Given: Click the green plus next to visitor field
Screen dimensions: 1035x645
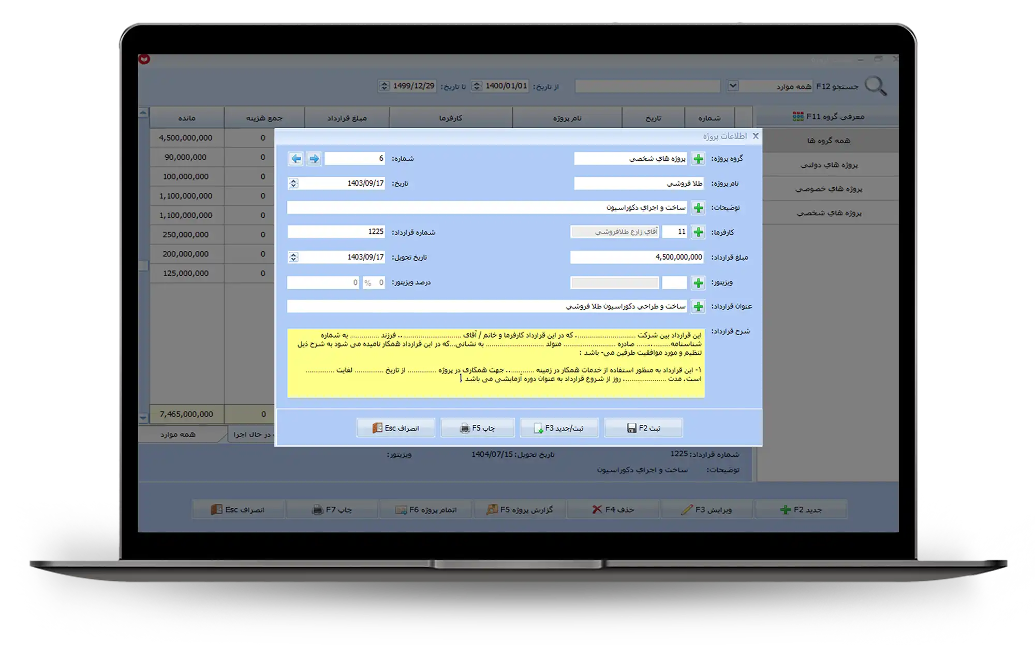Looking at the screenshot, I should (698, 283).
